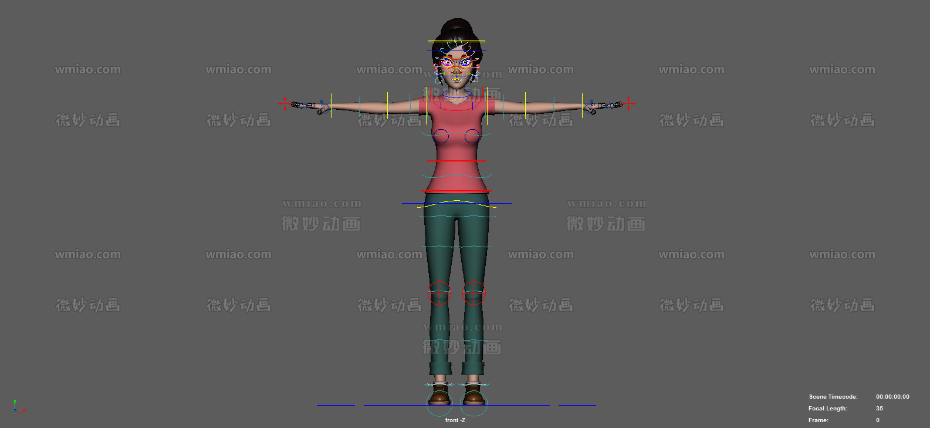This screenshot has width=930, height=428.
Task: Select the red cross control at screen-left hand tip
Action: click(x=285, y=104)
